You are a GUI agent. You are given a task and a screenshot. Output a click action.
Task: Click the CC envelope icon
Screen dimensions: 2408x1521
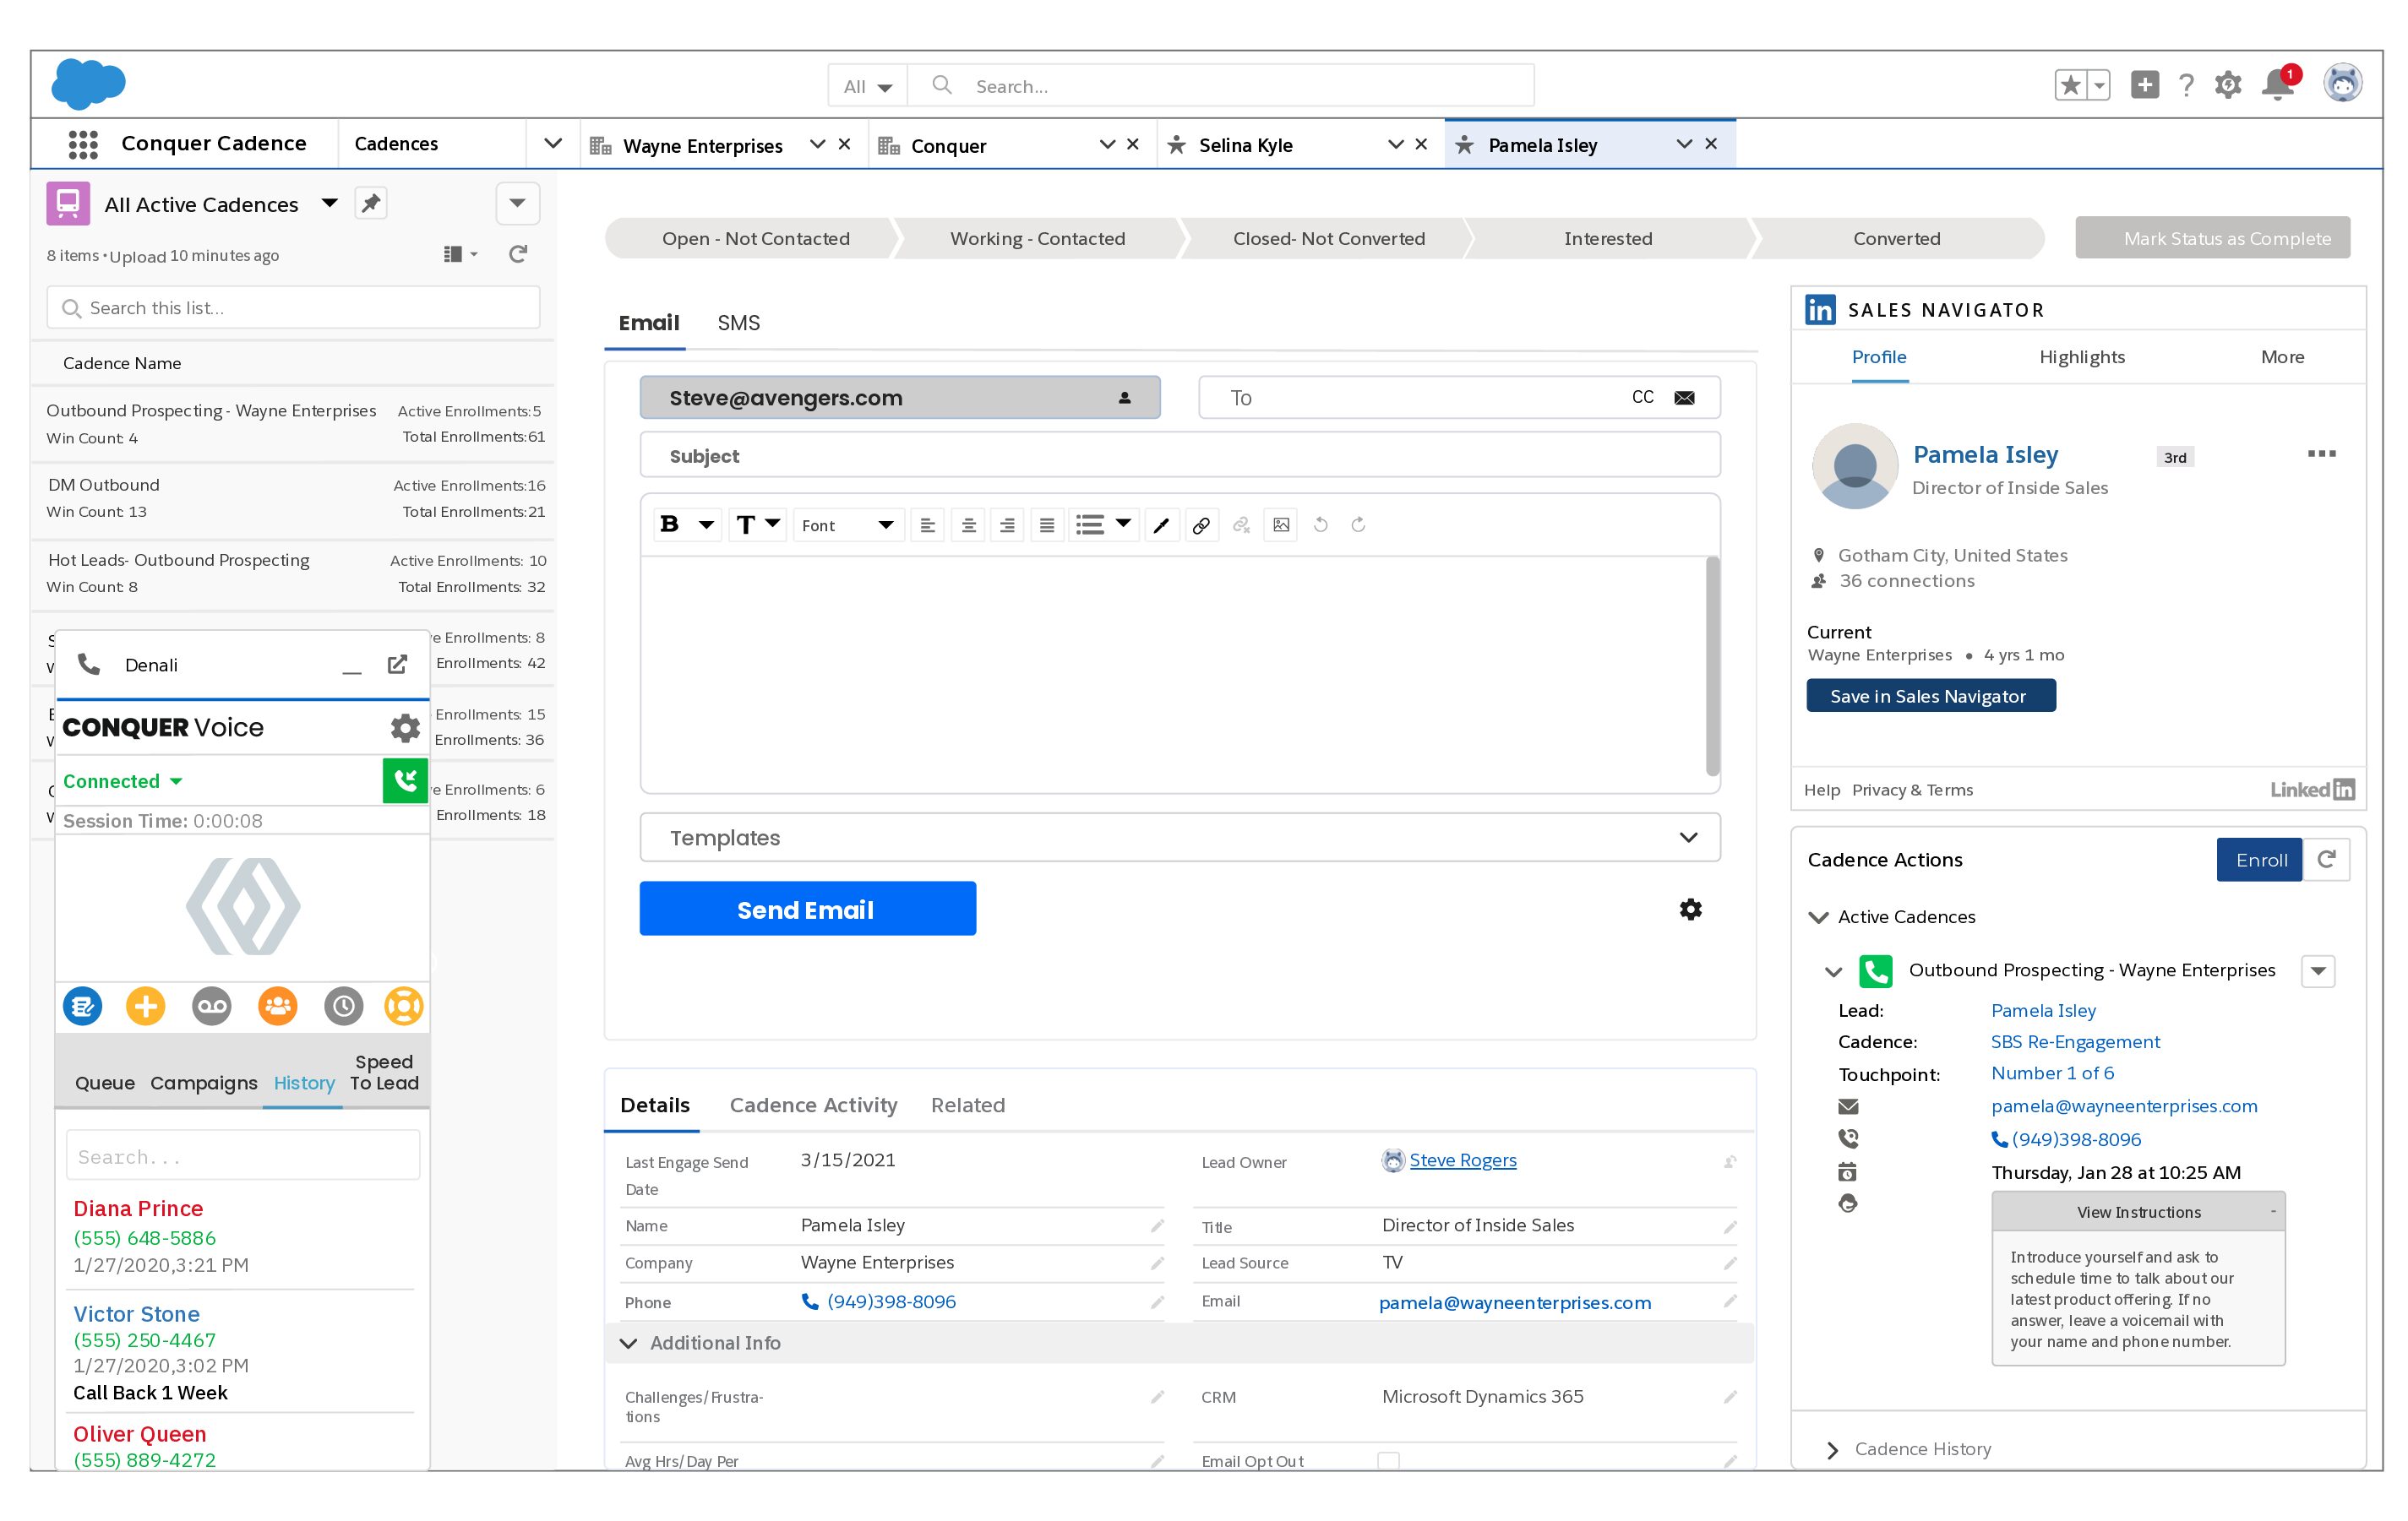[x=1684, y=398]
